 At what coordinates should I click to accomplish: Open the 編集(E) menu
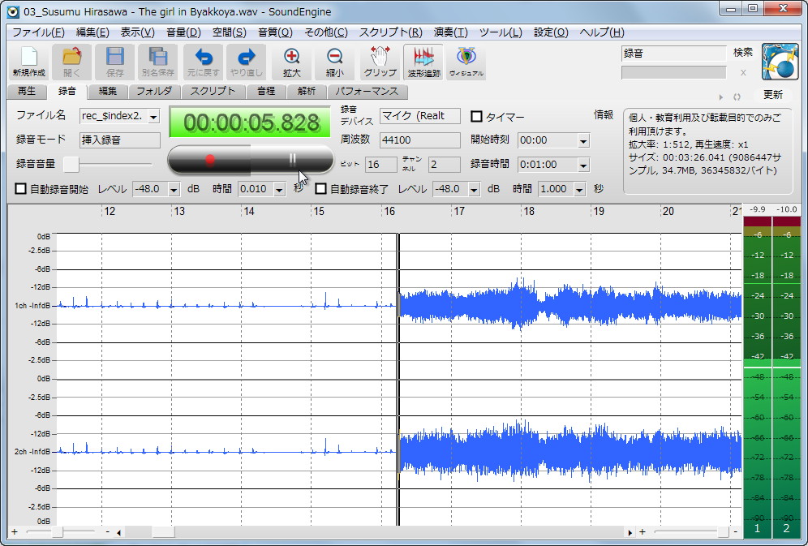coord(92,32)
